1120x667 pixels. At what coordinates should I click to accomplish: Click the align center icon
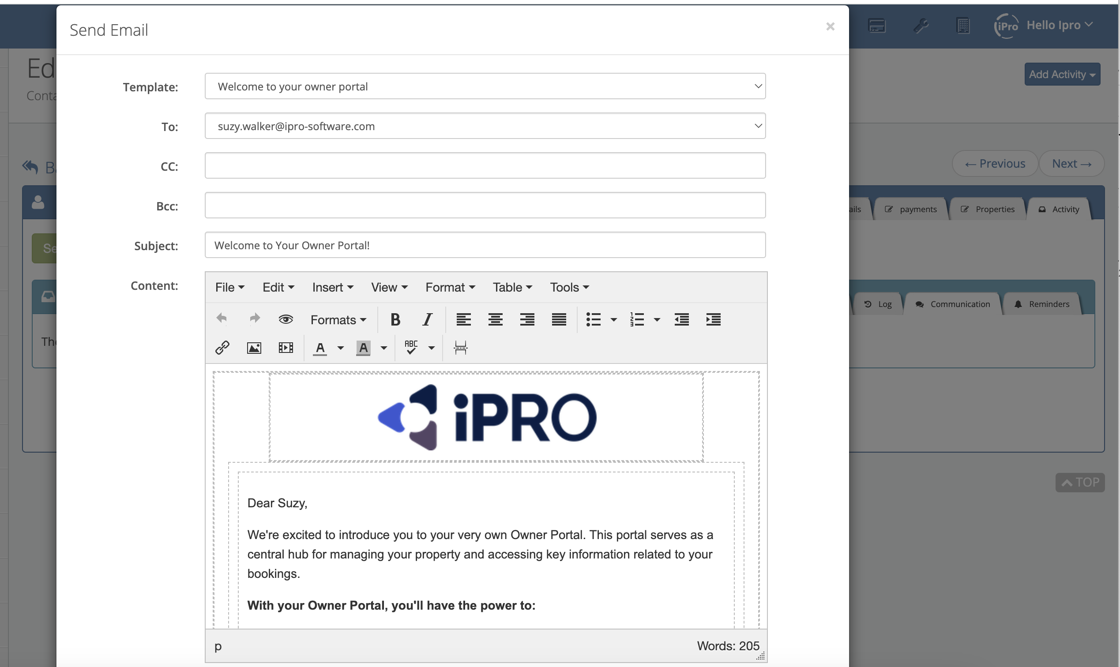pos(495,319)
